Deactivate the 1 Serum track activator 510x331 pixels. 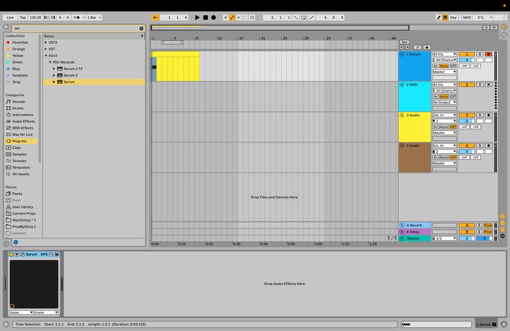tap(467, 54)
